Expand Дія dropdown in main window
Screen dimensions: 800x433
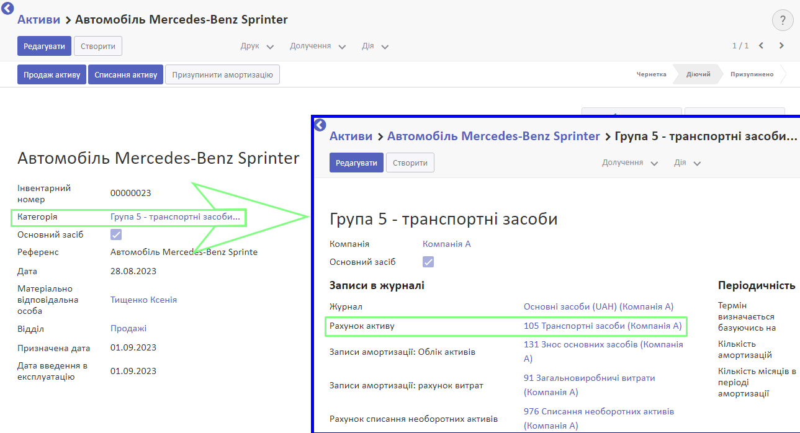(375, 47)
